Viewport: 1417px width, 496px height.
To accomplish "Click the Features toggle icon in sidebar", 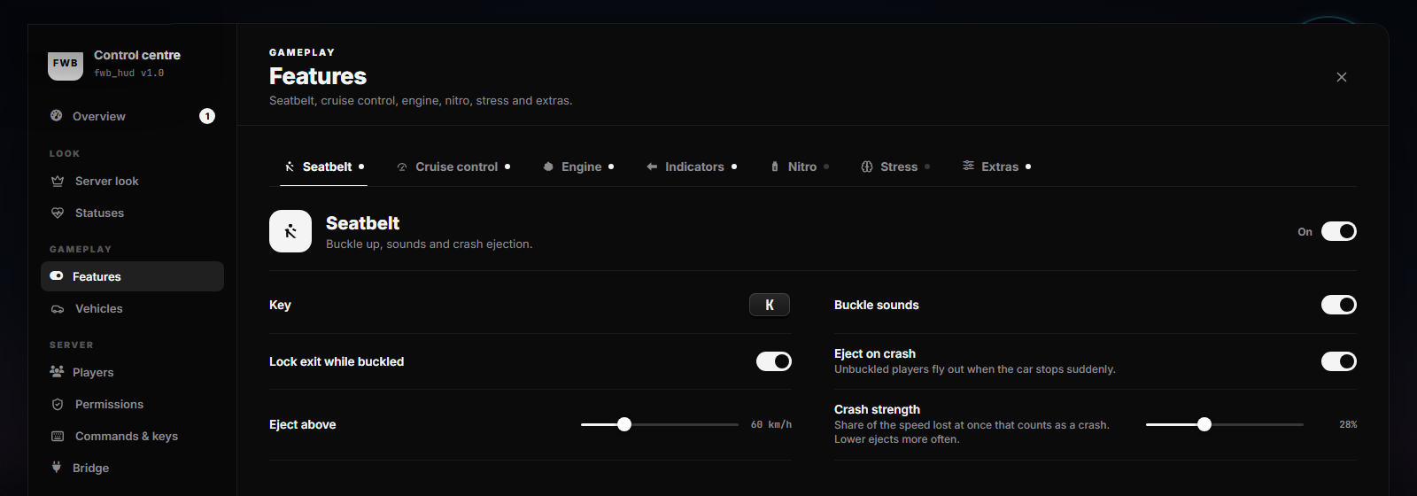I will (x=57, y=276).
